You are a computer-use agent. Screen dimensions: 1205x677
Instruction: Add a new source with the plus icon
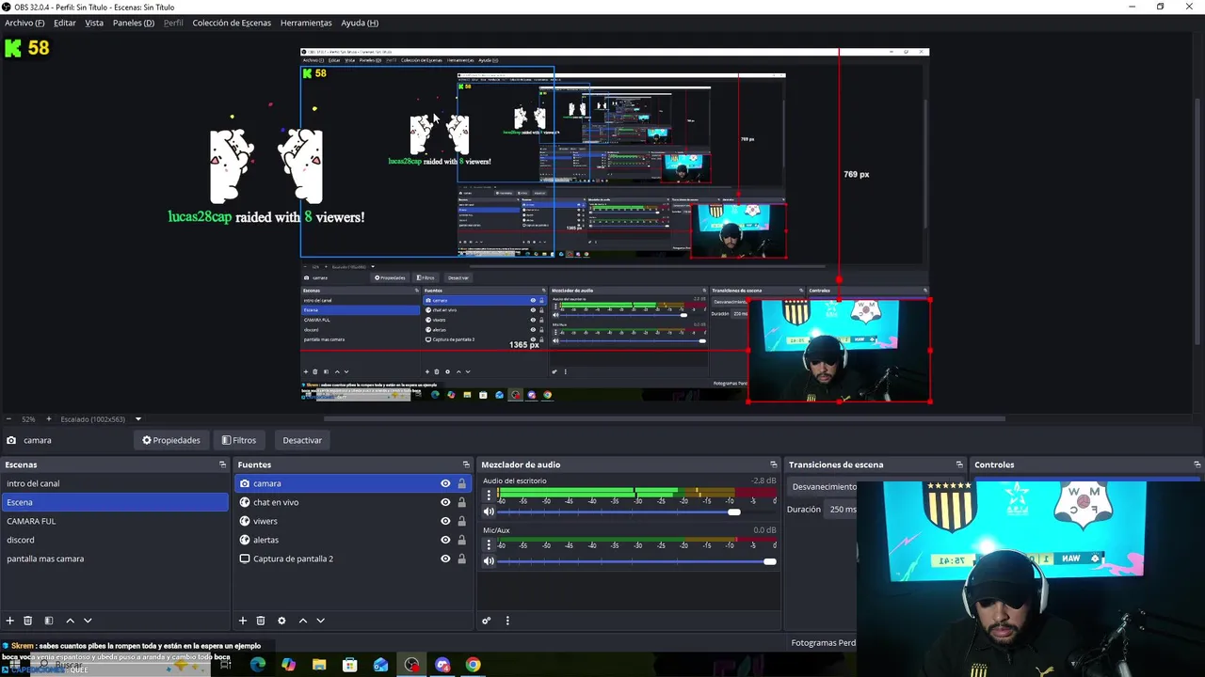(x=243, y=621)
